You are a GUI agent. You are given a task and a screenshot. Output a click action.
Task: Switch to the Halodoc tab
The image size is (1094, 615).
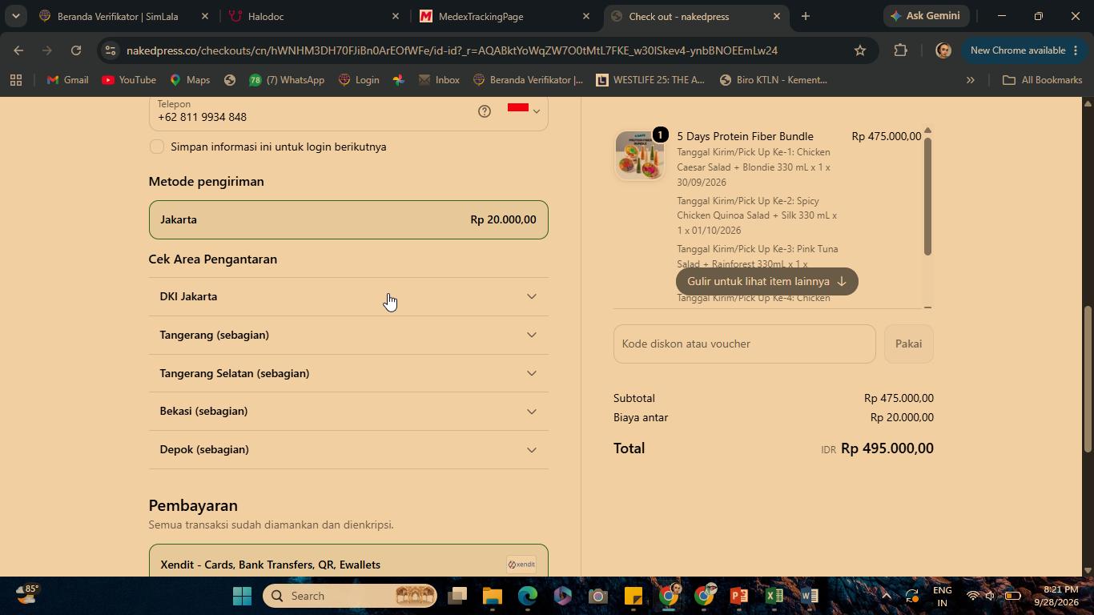(x=312, y=16)
